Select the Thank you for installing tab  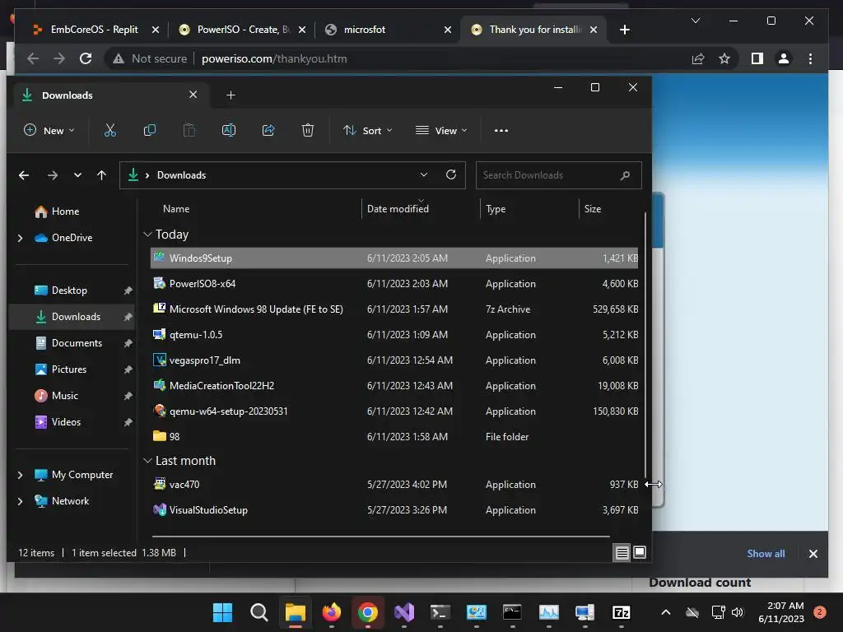pos(533,30)
